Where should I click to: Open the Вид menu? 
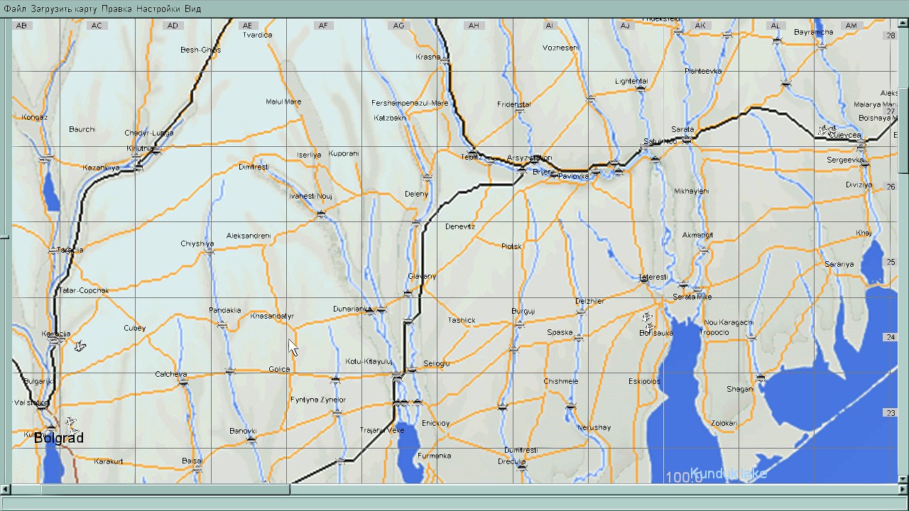click(192, 9)
